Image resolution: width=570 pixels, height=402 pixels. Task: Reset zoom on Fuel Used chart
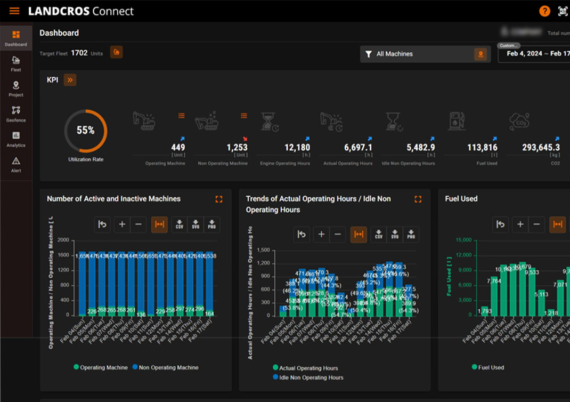(x=501, y=224)
